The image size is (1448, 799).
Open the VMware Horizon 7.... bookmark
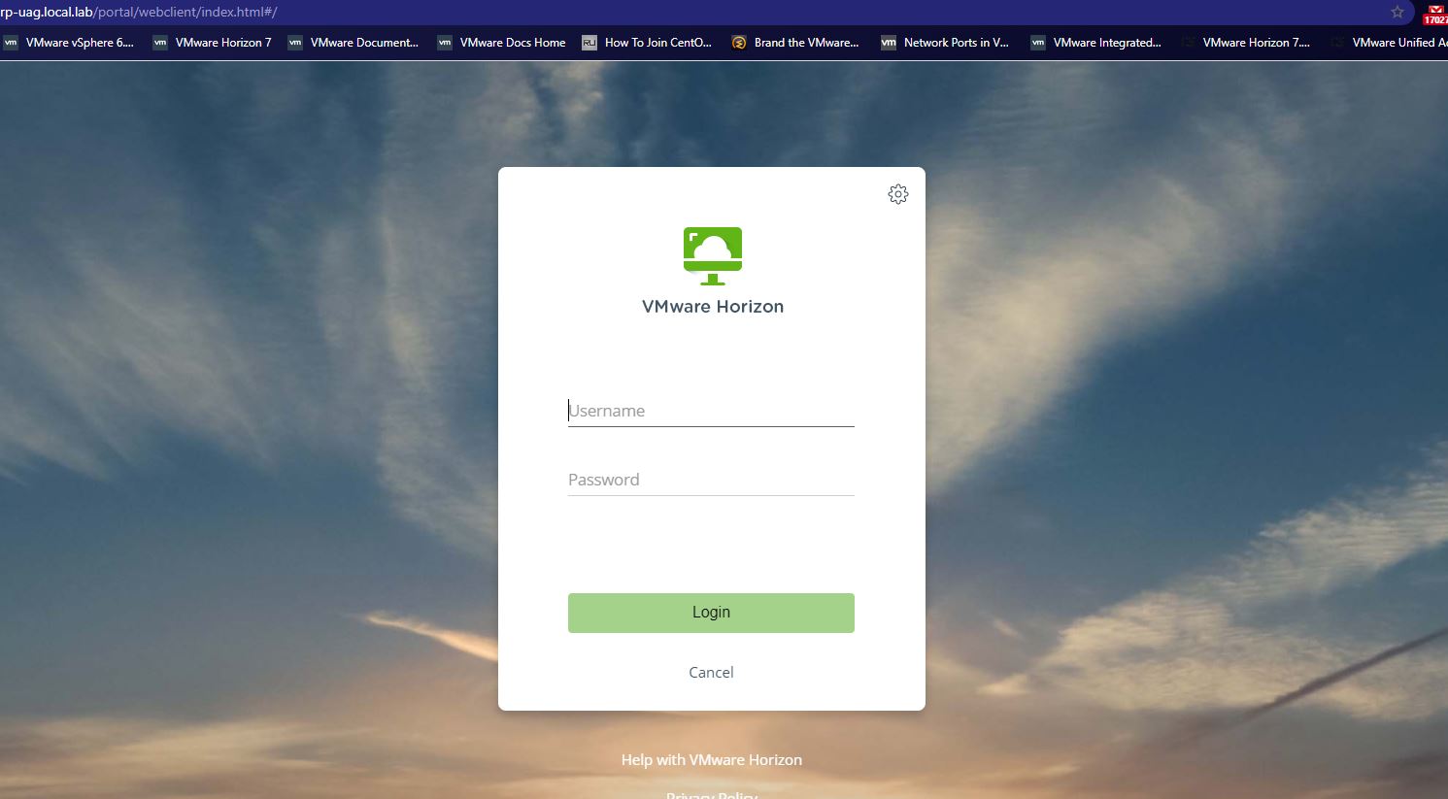1246,43
